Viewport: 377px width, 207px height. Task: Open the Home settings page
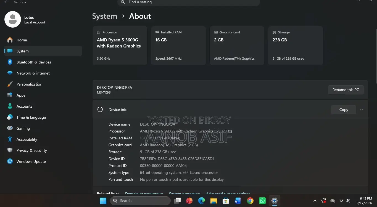(x=43, y=40)
